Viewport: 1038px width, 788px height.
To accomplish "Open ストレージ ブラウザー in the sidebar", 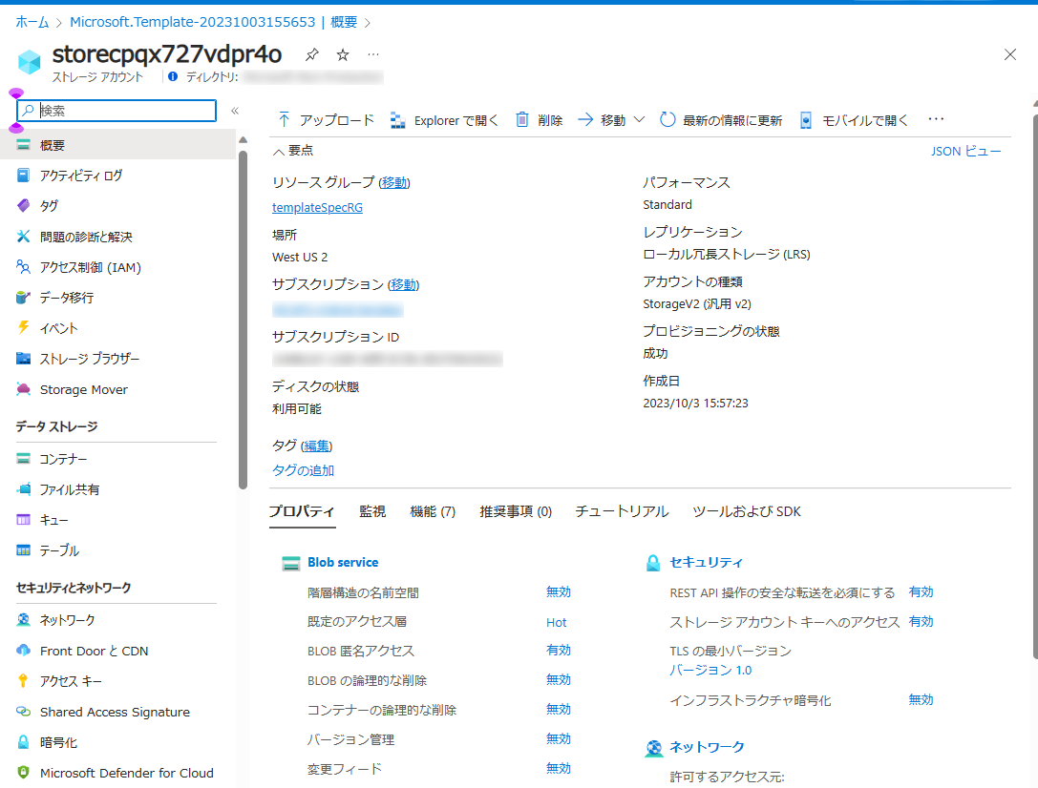I will (x=89, y=359).
